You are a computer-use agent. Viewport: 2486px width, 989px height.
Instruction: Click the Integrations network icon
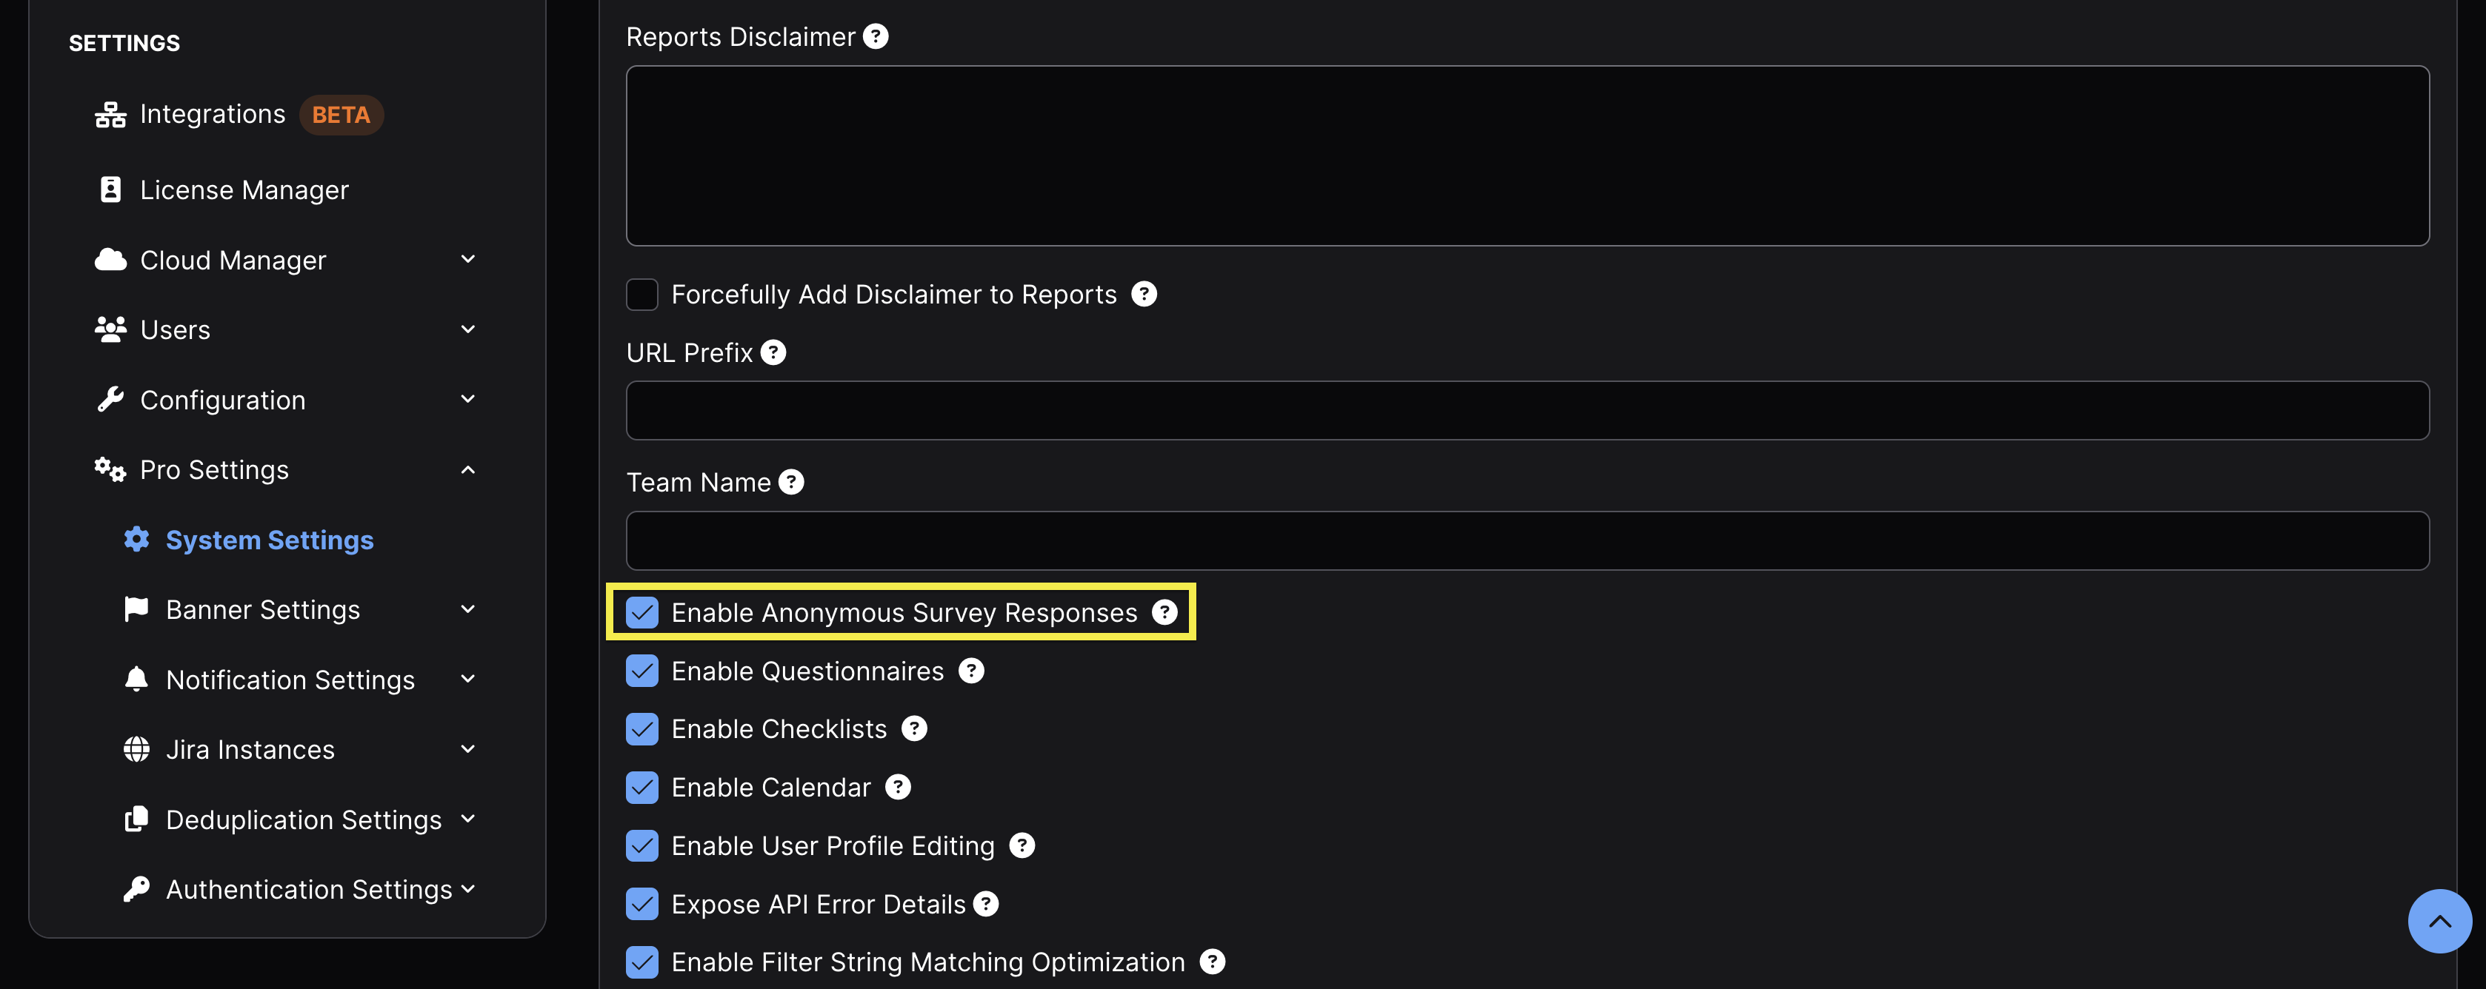(x=110, y=115)
